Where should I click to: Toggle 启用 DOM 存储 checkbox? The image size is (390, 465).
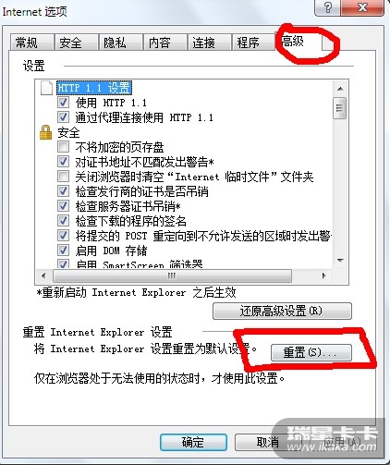click(x=63, y=251)
